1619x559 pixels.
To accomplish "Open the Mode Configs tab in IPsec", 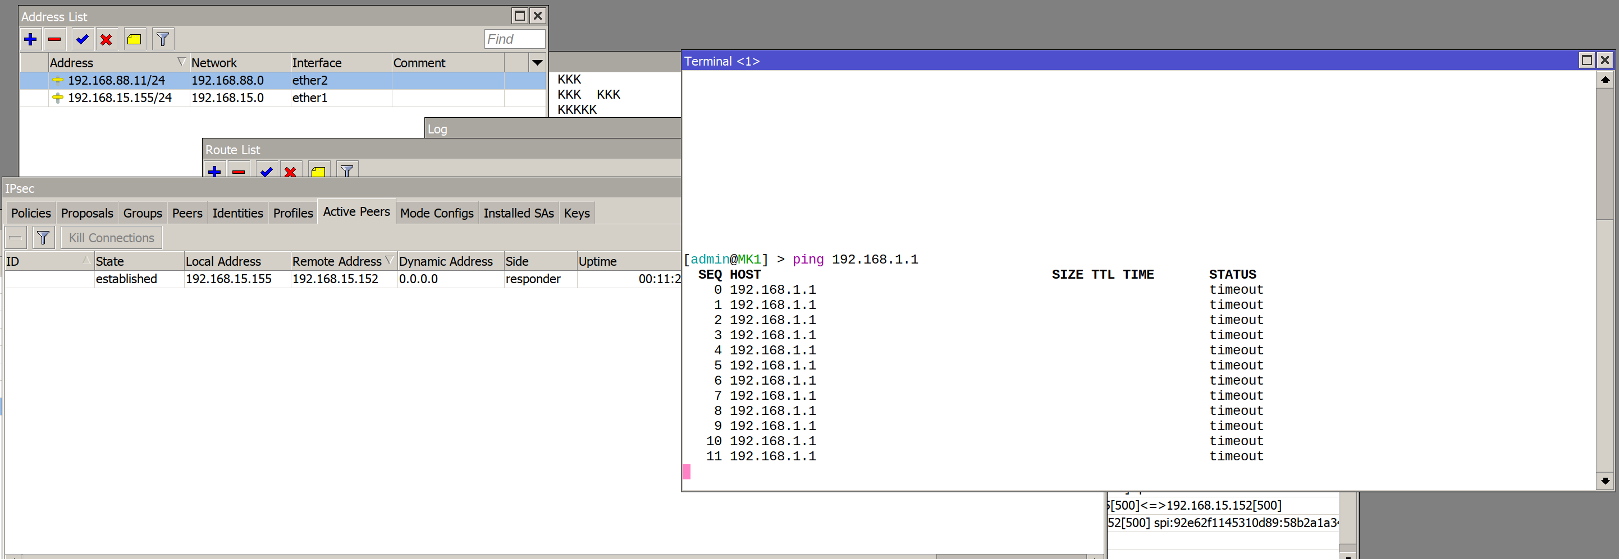I will [437, 213].
